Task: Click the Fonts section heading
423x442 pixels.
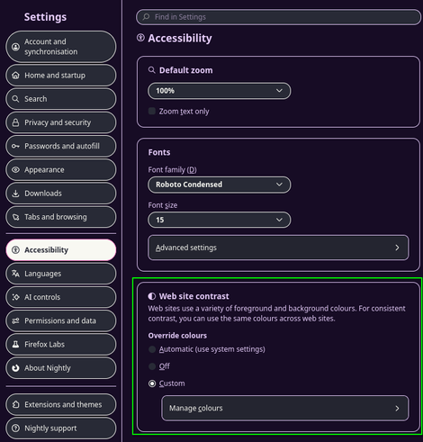Action: [x=159, y=152]
